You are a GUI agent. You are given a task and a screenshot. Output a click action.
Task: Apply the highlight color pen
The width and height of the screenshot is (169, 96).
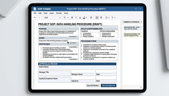pos(84,18)
